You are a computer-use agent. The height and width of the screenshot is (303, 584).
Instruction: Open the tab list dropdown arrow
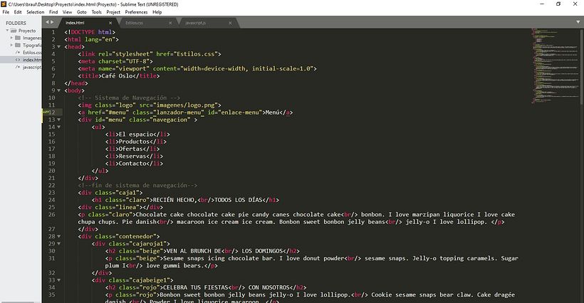tap(578, 22)
